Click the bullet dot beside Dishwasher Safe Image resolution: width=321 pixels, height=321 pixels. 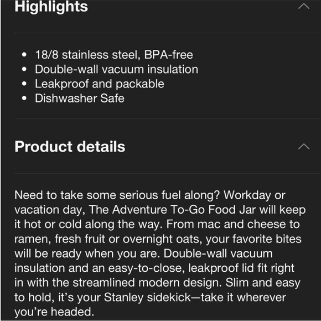tap(24, 99)
